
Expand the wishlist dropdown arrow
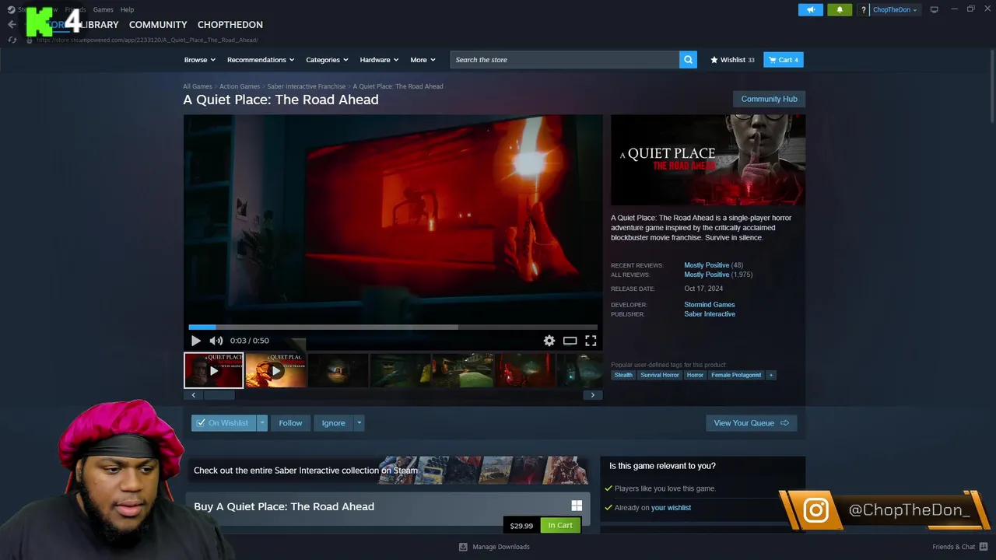[262, 423]
